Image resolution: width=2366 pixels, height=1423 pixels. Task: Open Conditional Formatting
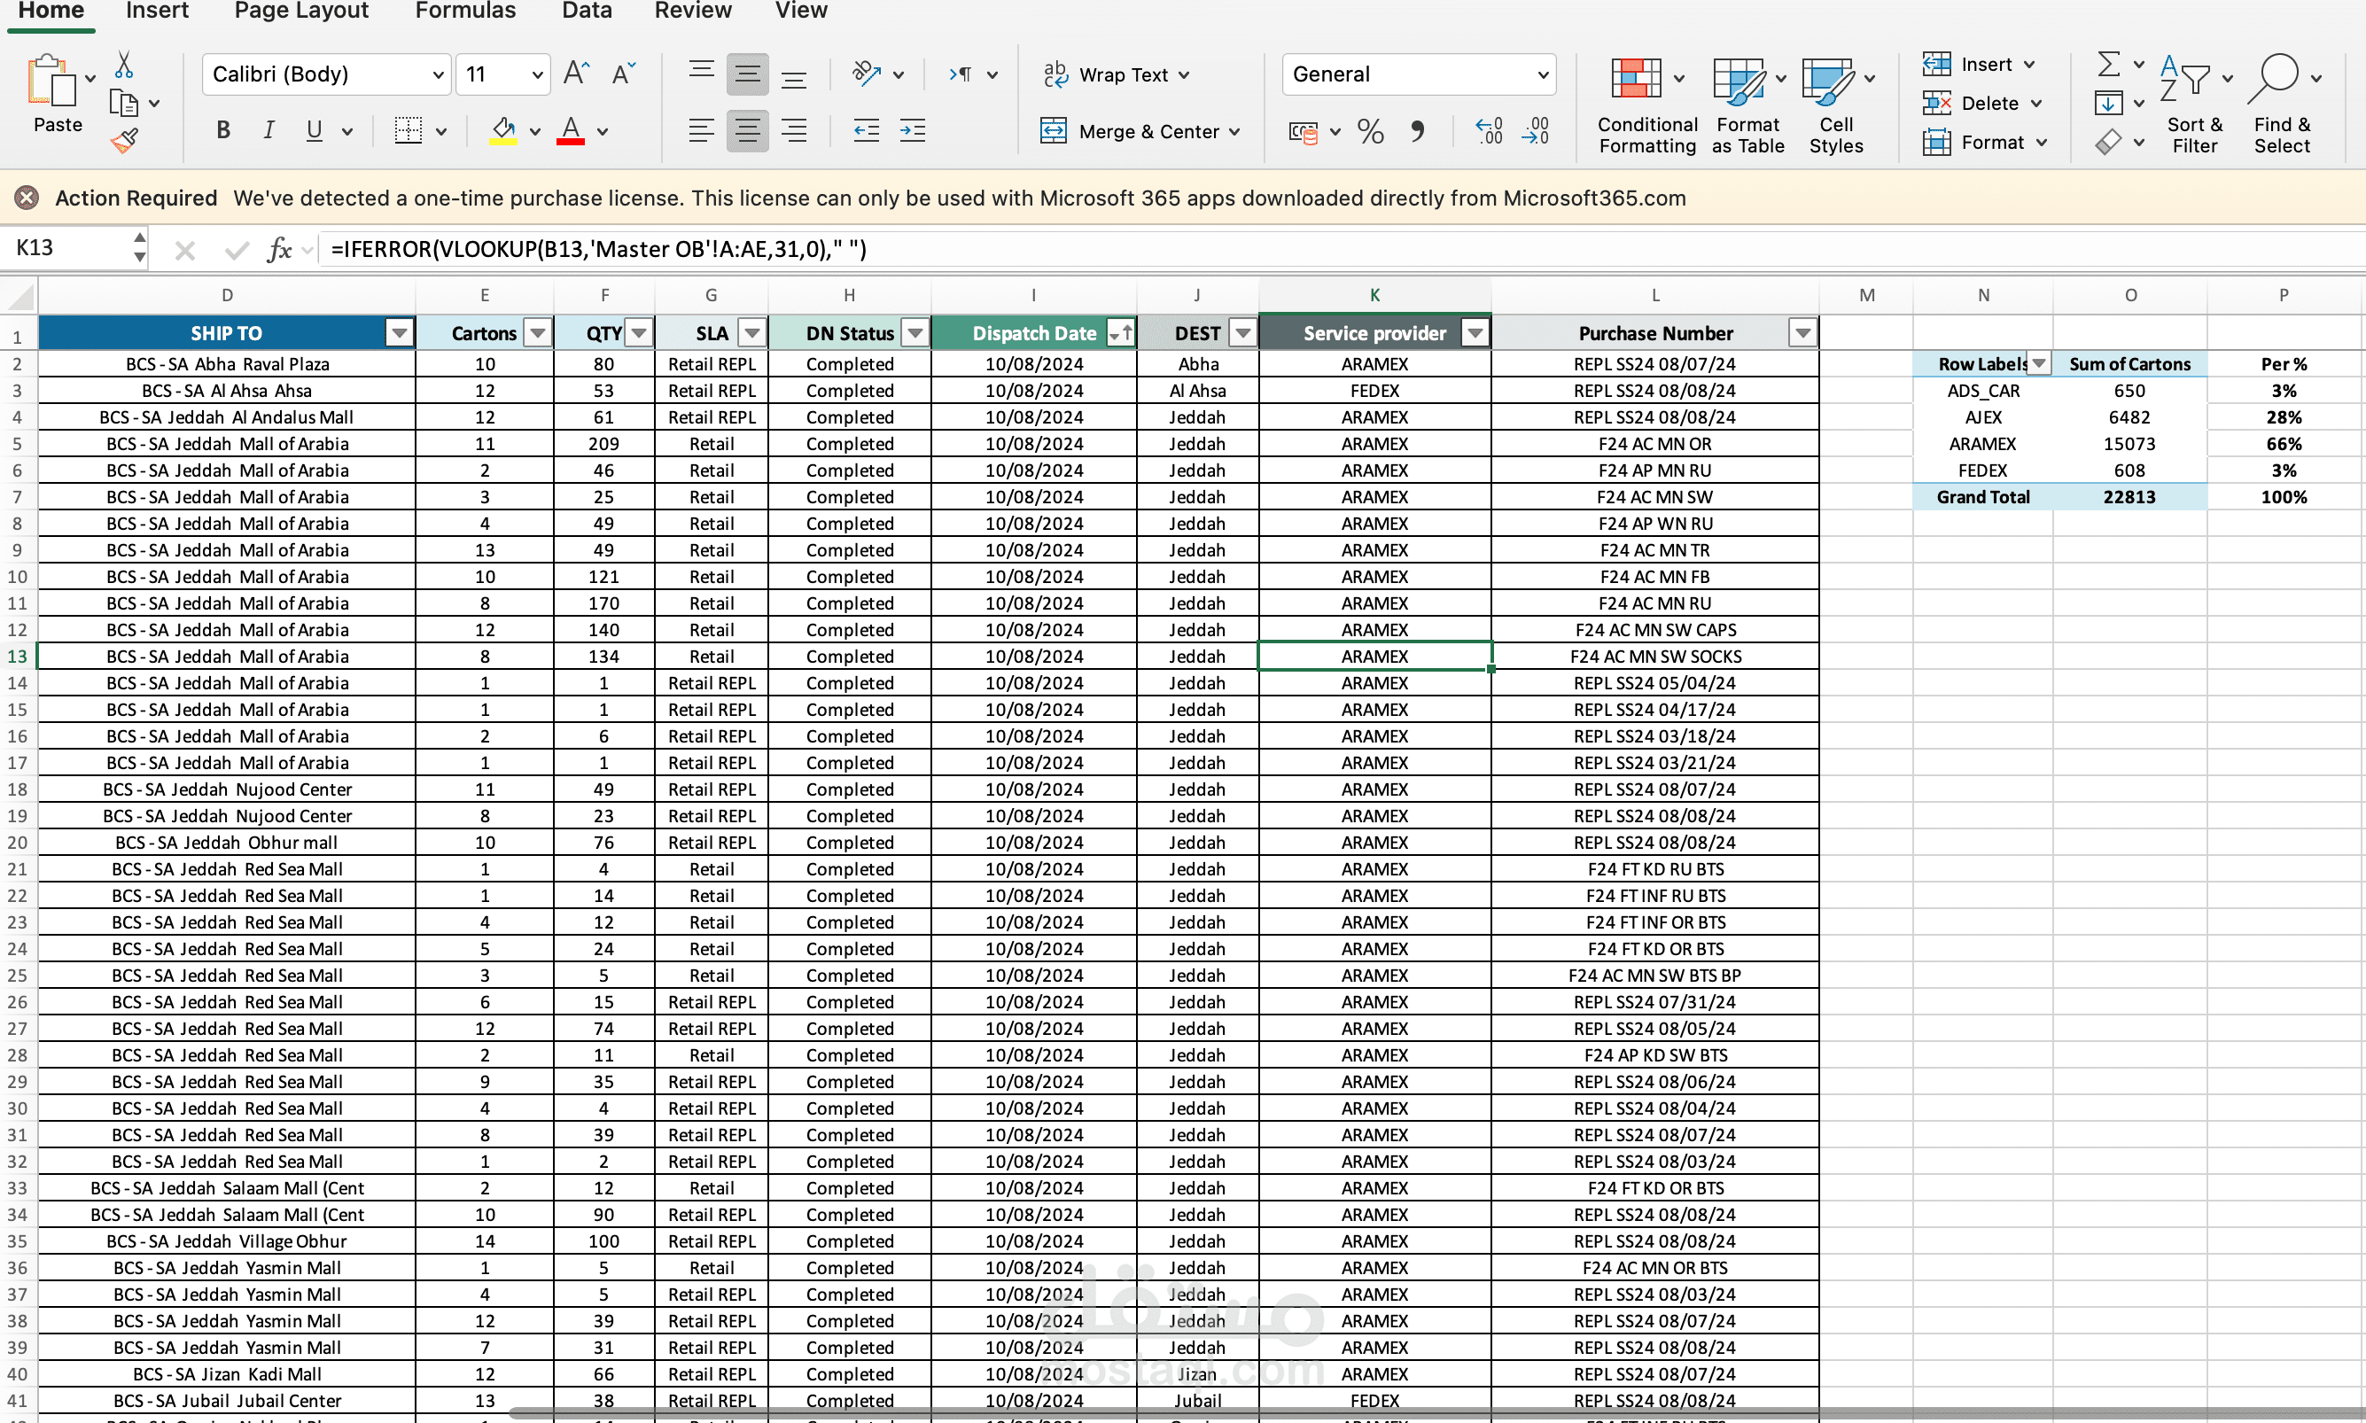coord(1647,105)
